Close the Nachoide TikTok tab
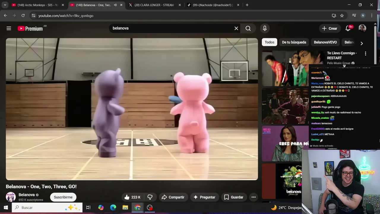 [x=238, y=5]
